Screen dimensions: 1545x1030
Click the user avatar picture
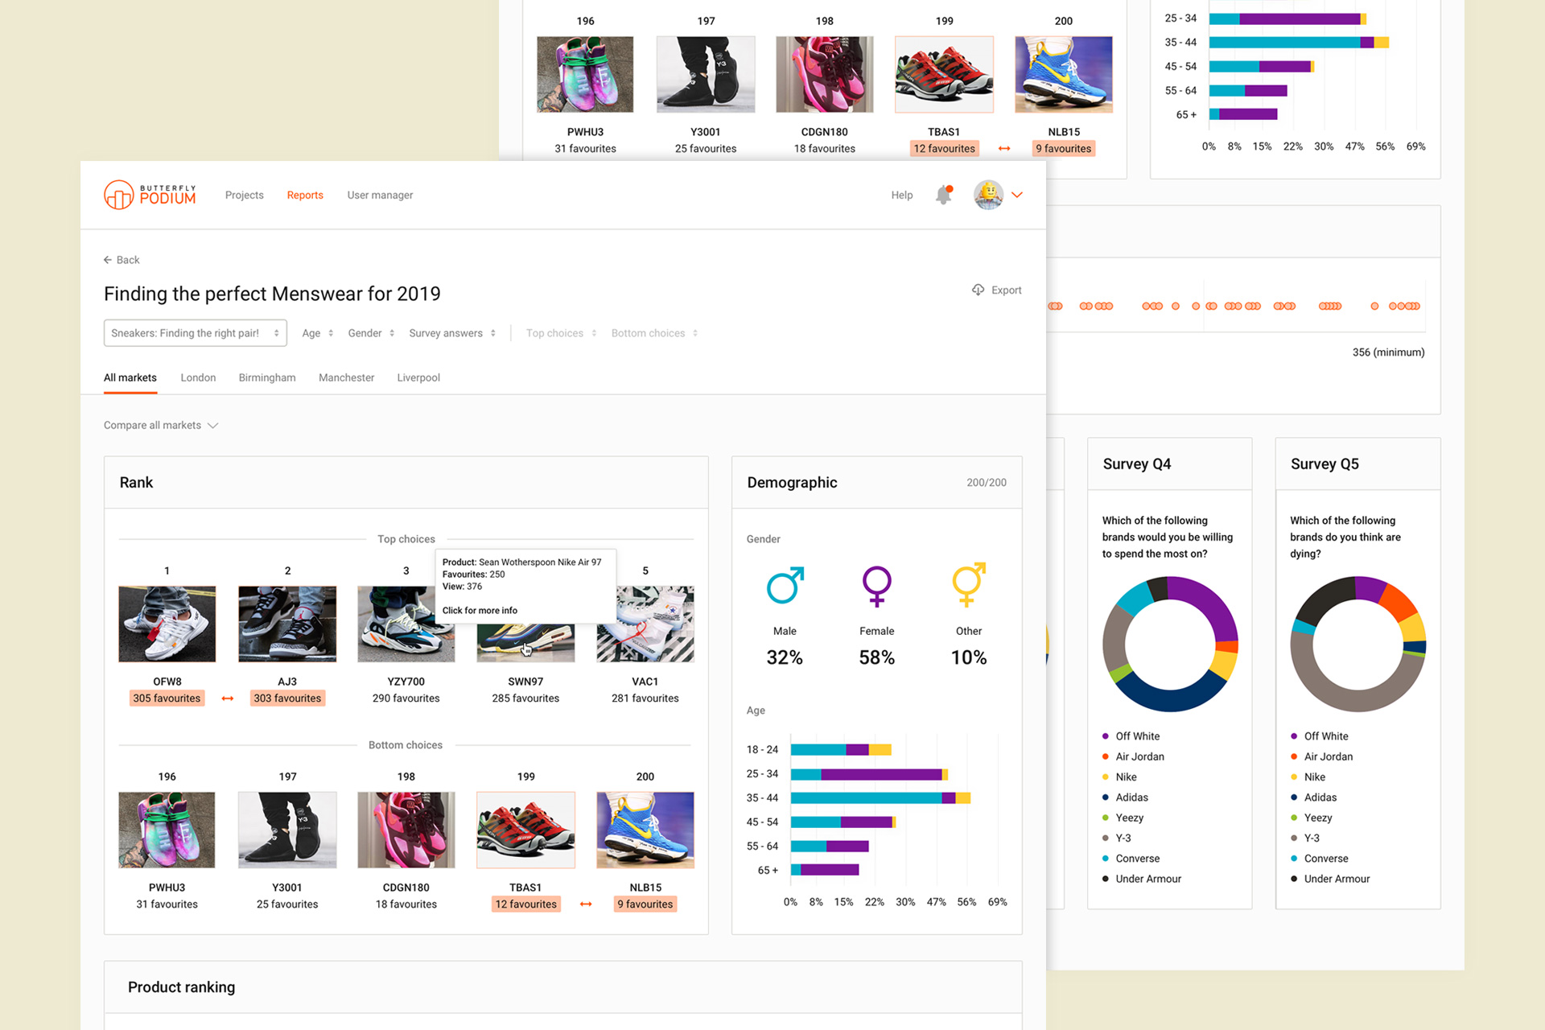click(988, 195)
